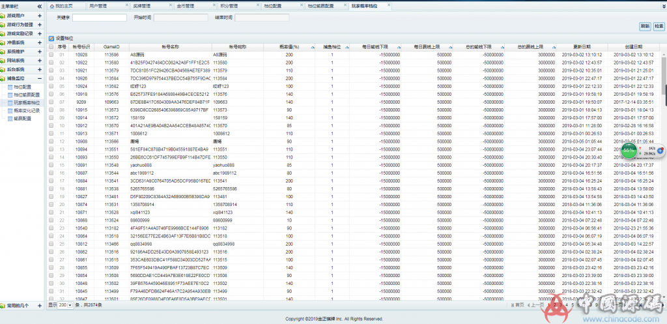Viewport: 667px width, 324px height.
Task: Click the 刷新 button
Action: coord(645,26)
